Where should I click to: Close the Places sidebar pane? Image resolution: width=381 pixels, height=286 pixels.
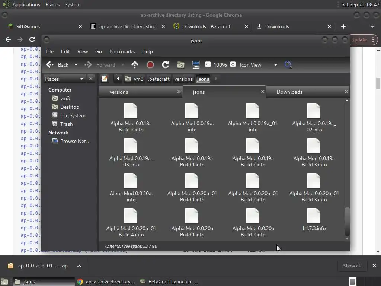click(x=91, y=79)
